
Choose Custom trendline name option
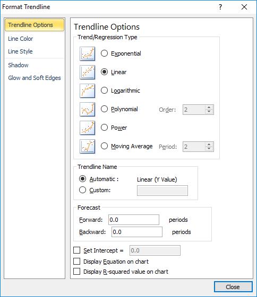(82, 190)
